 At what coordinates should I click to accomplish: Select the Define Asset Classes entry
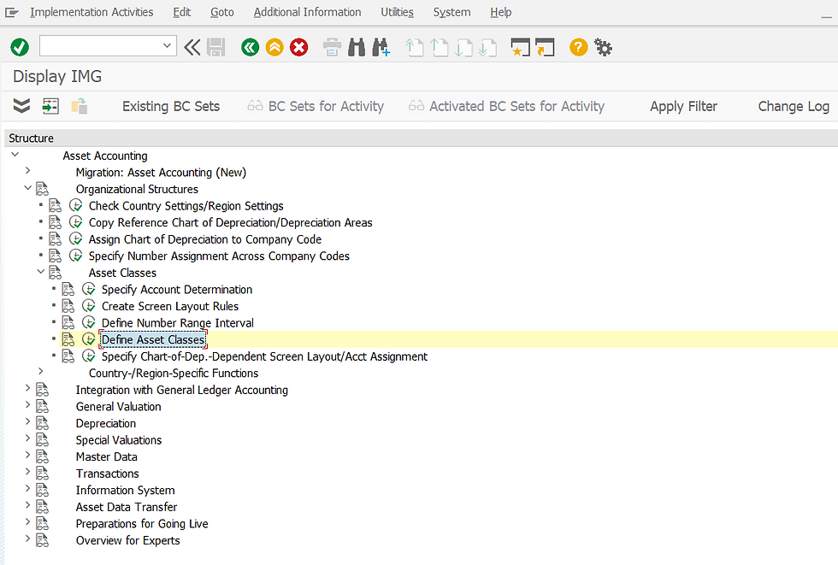coord(153,339)
